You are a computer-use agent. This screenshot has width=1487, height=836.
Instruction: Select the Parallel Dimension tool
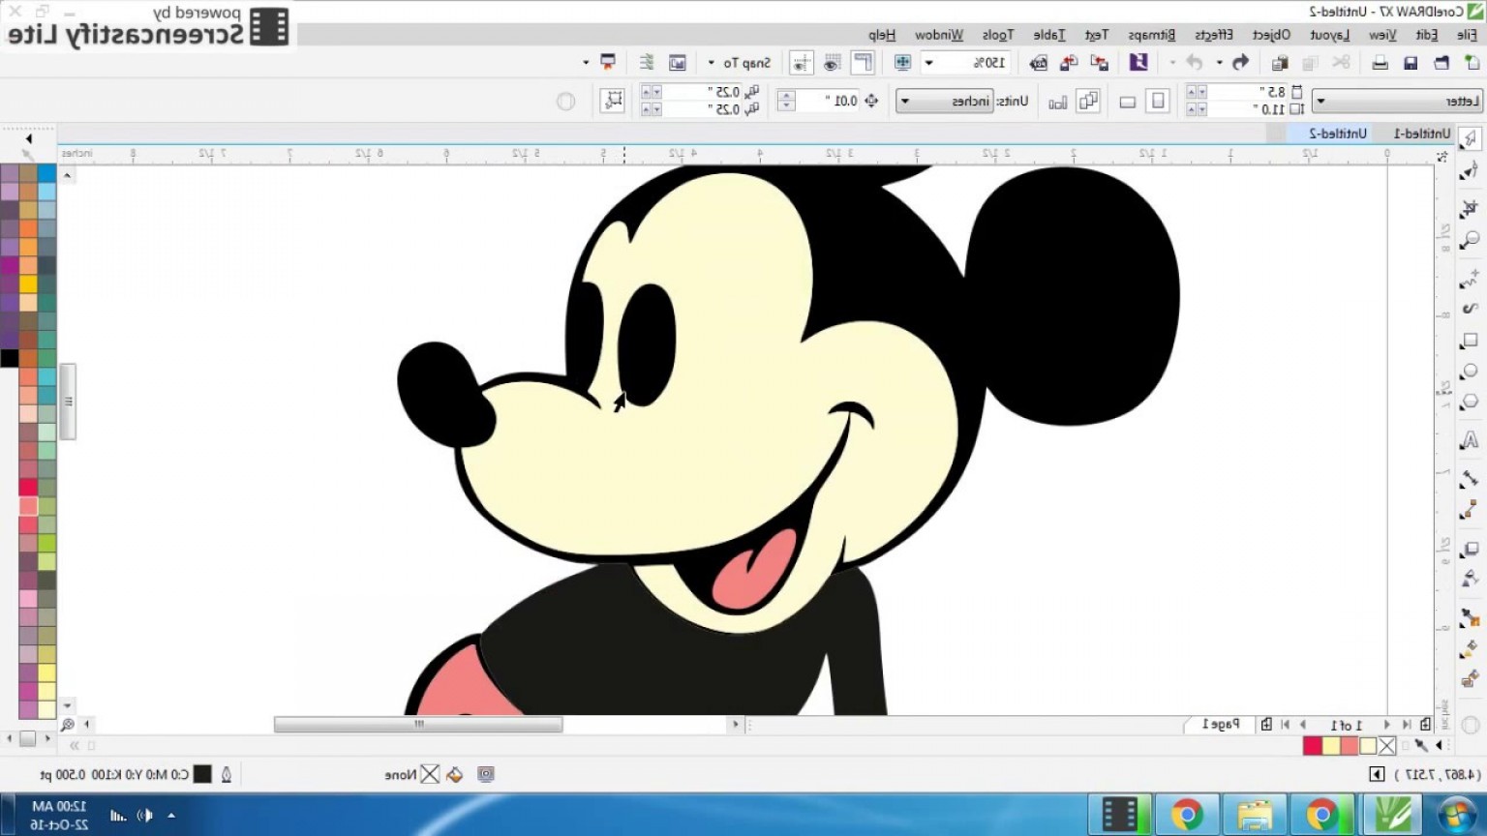click(1470, 479)
